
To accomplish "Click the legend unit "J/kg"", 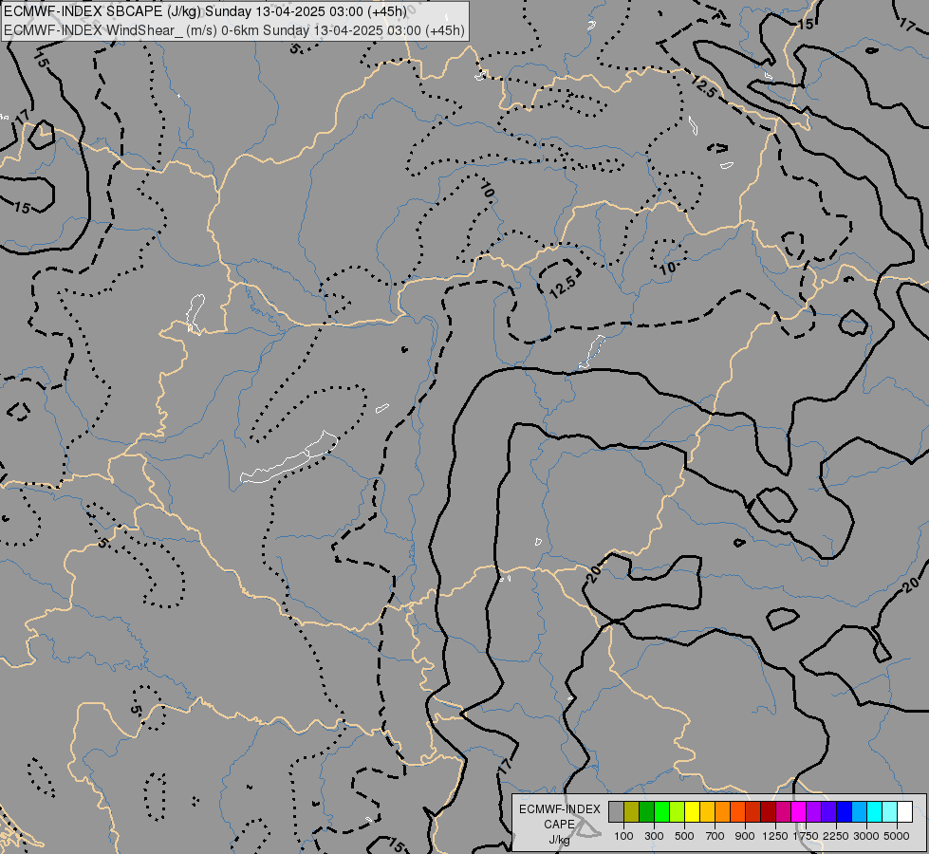I will (x=559, y=840).
